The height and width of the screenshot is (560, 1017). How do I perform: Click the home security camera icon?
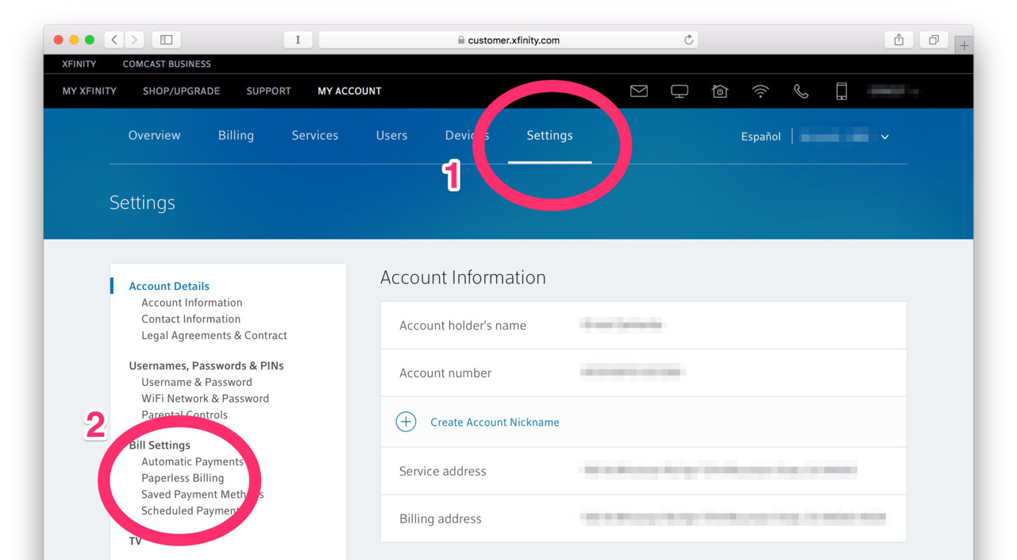coord(720,91)
